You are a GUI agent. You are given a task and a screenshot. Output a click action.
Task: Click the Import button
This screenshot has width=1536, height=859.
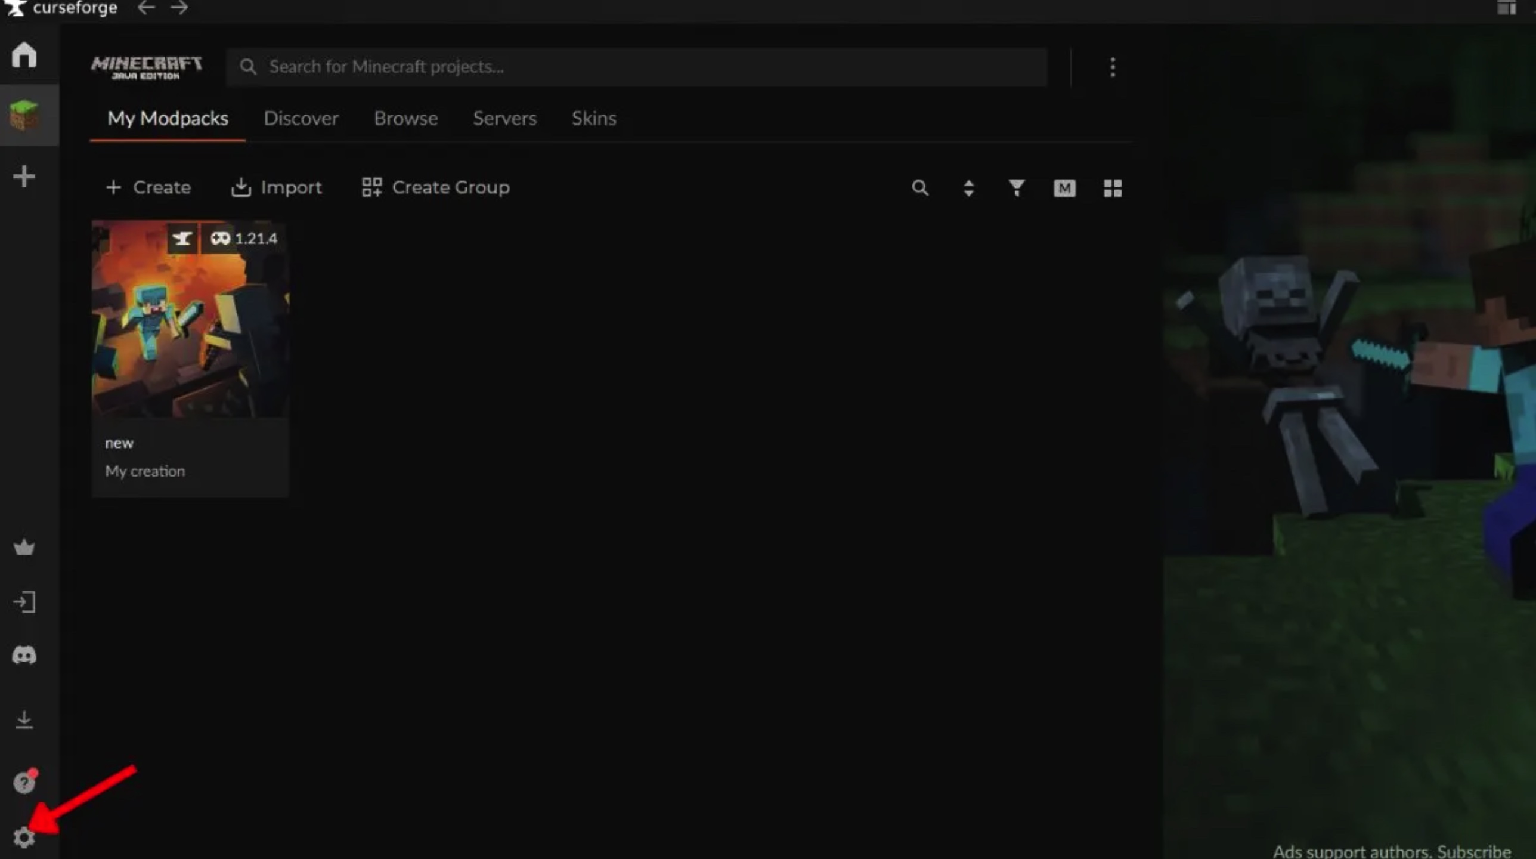point(276,187)
